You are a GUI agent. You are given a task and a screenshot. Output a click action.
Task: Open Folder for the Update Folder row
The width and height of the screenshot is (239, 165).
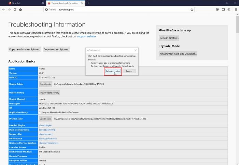tap(45, 84)
